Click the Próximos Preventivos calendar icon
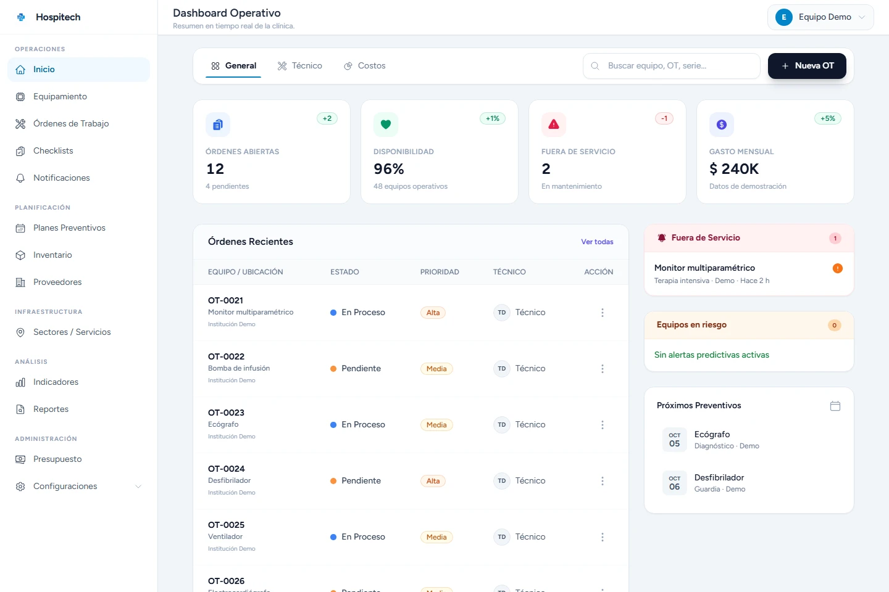Screen dimensions: 889x592 point(835,406)
